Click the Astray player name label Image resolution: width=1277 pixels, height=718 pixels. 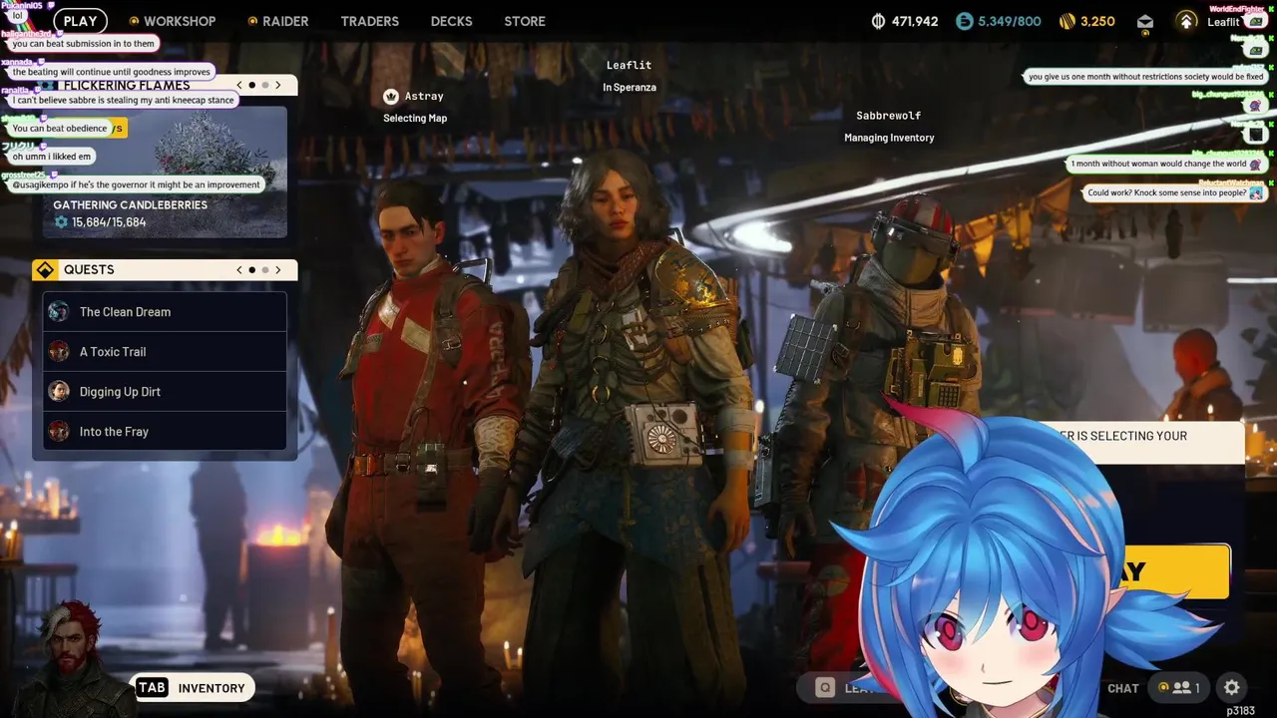(x=424, y=97)
